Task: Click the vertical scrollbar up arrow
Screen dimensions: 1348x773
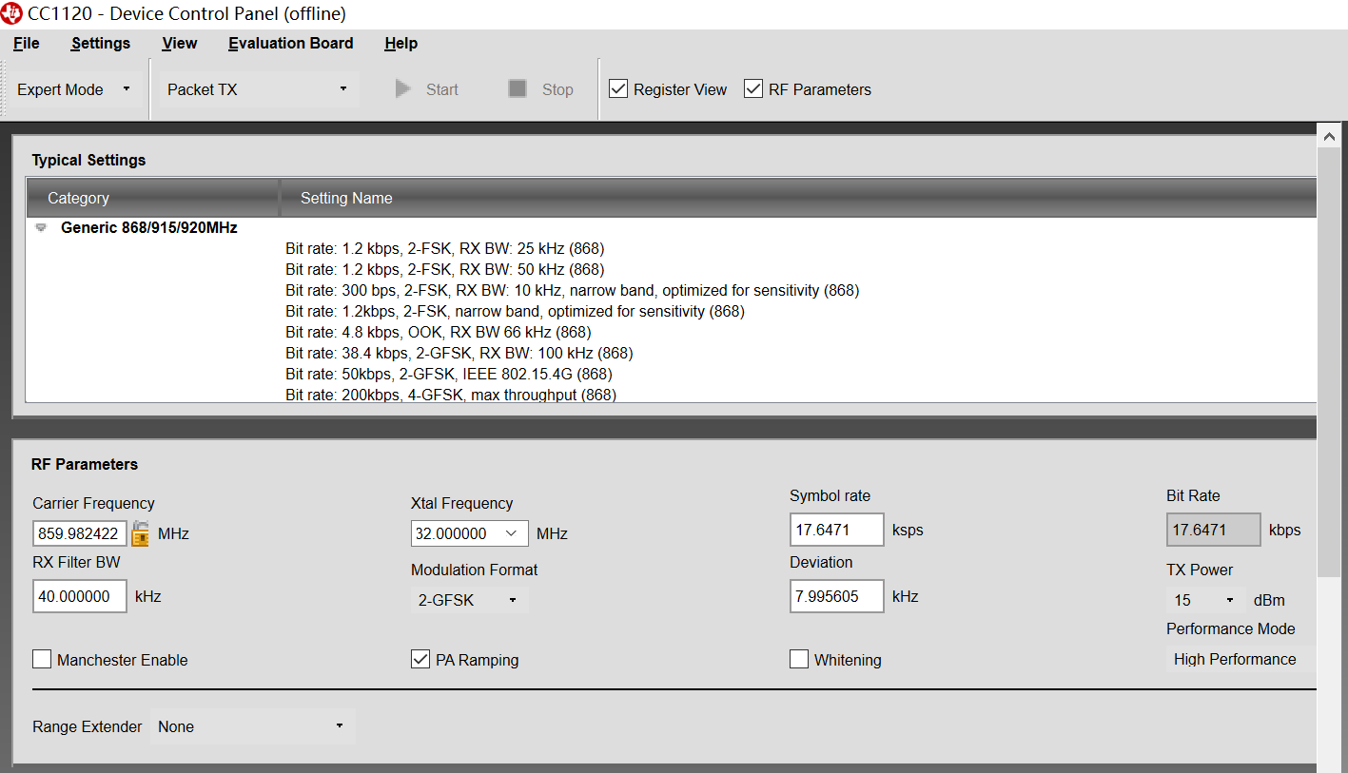Action: [1329, 136]
